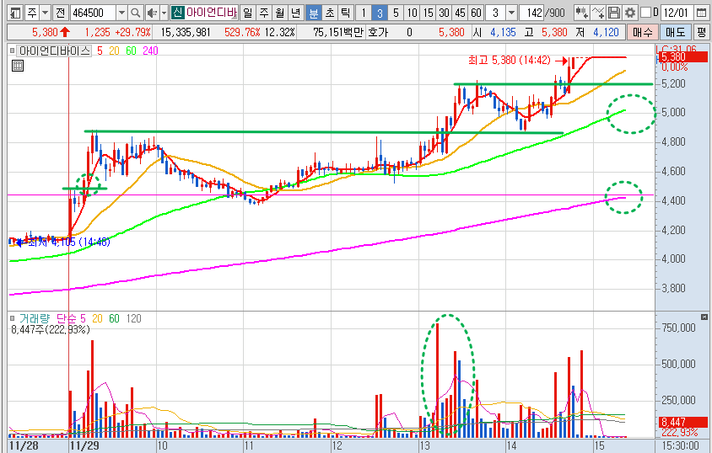
Task: Close the volume panel with its X icon
Action: pyautogui.click(x=704, y=317)
